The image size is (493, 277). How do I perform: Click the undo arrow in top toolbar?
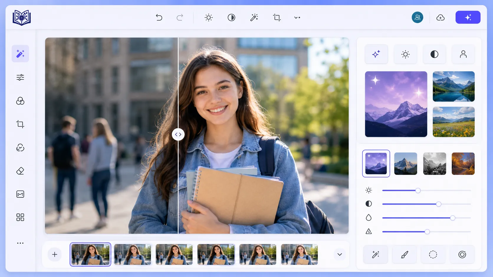click(159, 18)
